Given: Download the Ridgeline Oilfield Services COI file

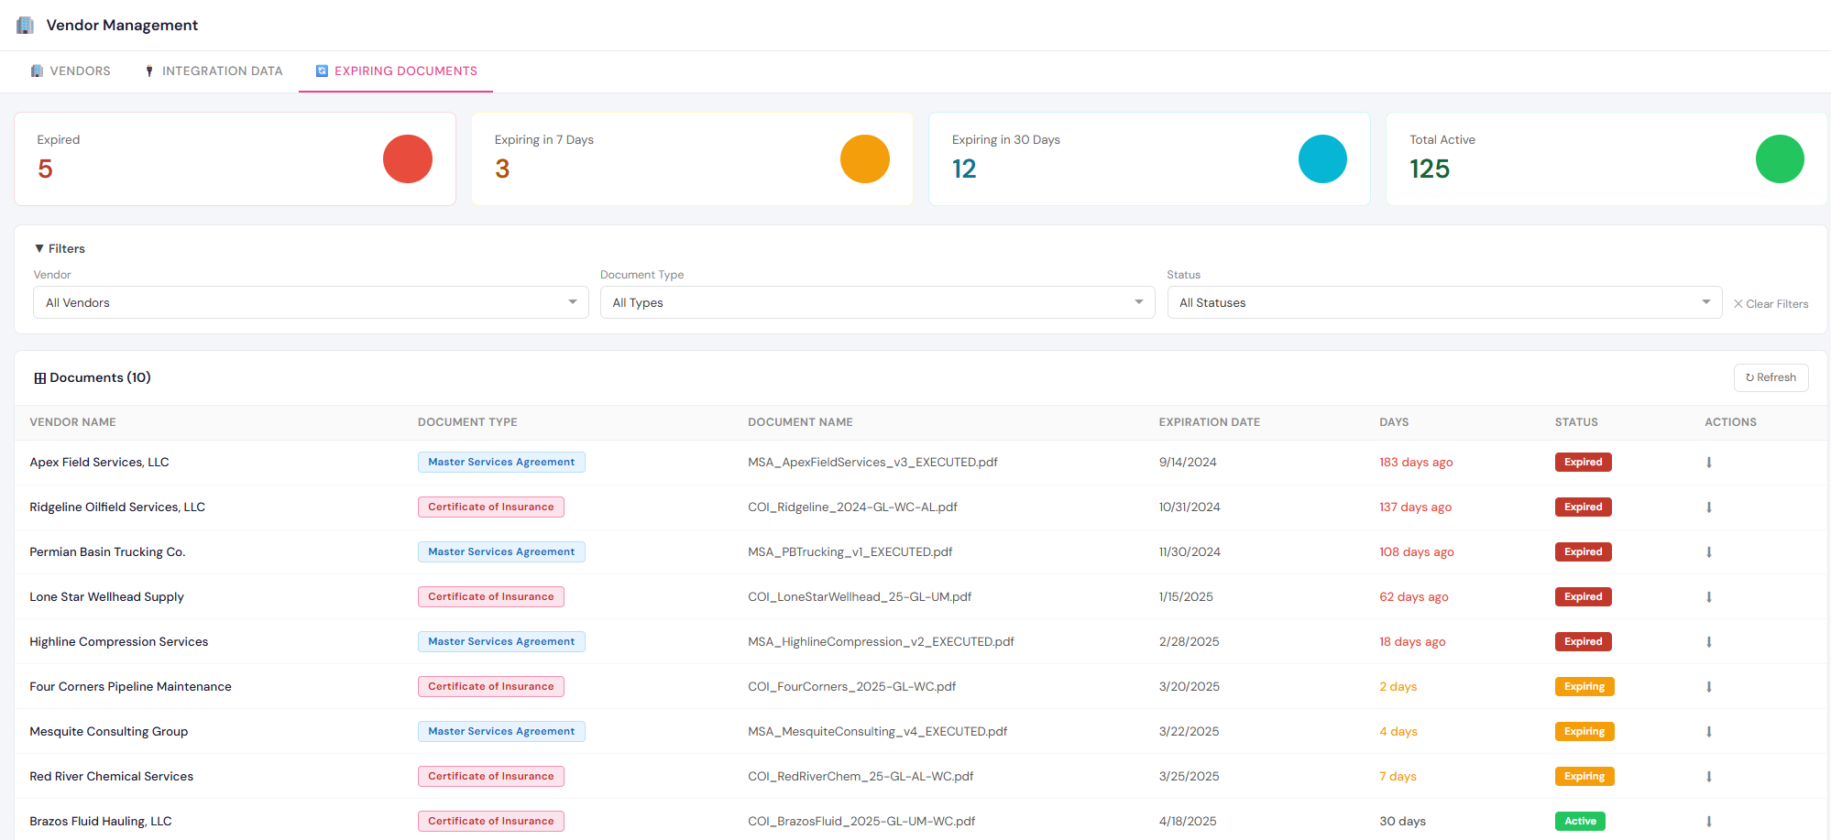Looking at the screenshot, I should pos(1708,507).
